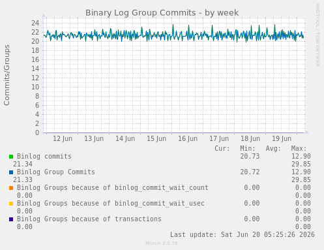The height and width of the screenshot is (250, 324).
Task: Click the 'Min:' column header
Action: (248, 149)
